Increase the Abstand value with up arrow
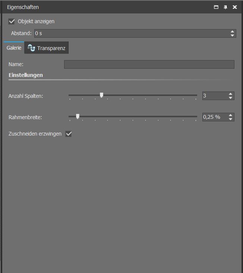The width and height of the screenshot is (243, 273). [x=233, y=32]
